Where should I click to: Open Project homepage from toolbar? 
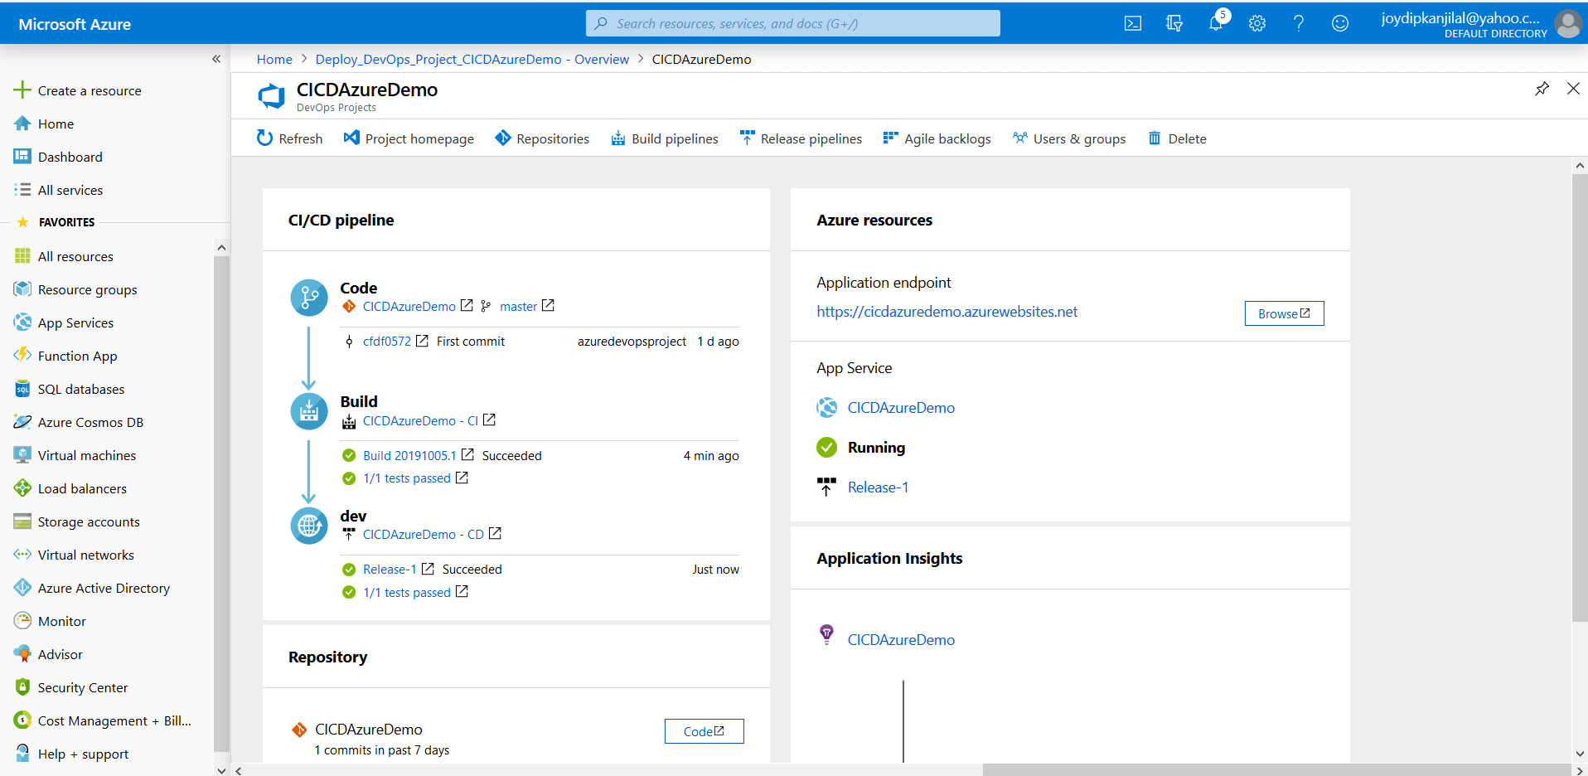(x=409, y=138)
